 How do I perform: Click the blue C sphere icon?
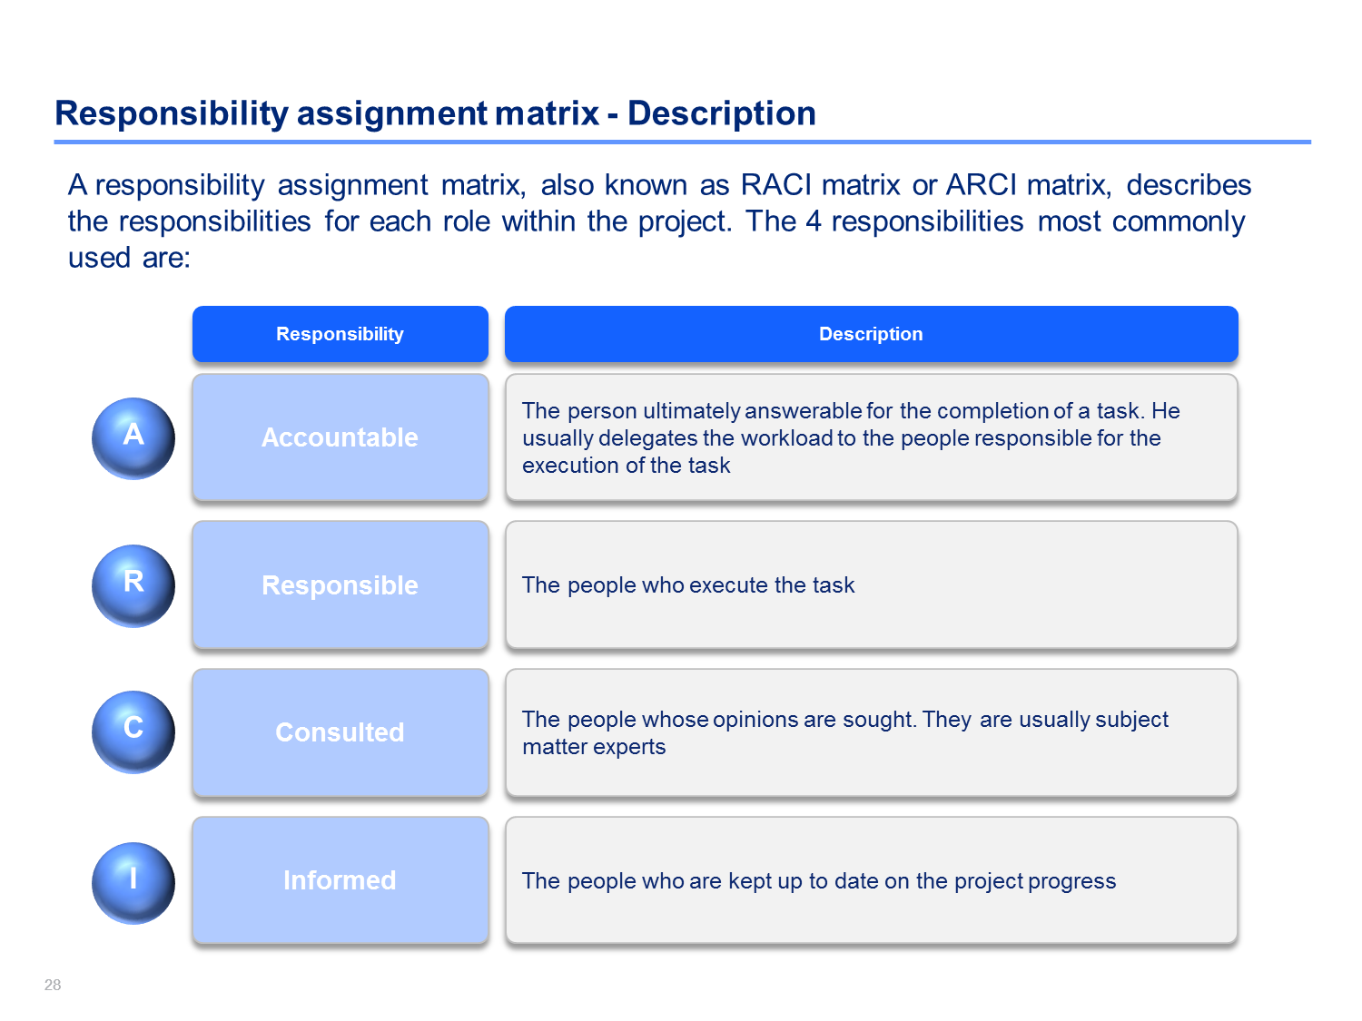[133, 732]
